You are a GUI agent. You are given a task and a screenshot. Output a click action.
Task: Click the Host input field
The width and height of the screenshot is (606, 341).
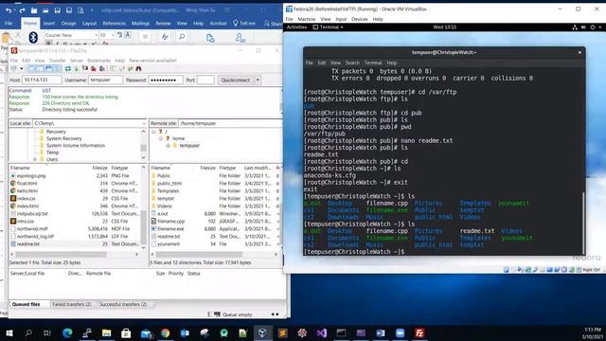tap(42, 80)
